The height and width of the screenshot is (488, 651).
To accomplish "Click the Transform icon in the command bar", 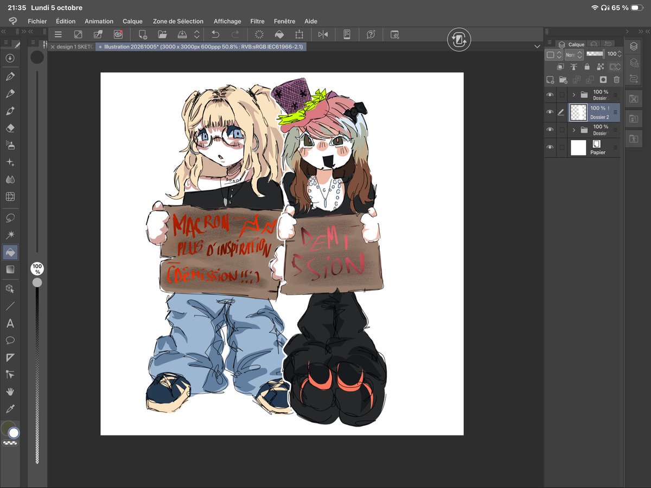I will coord(299,34).
